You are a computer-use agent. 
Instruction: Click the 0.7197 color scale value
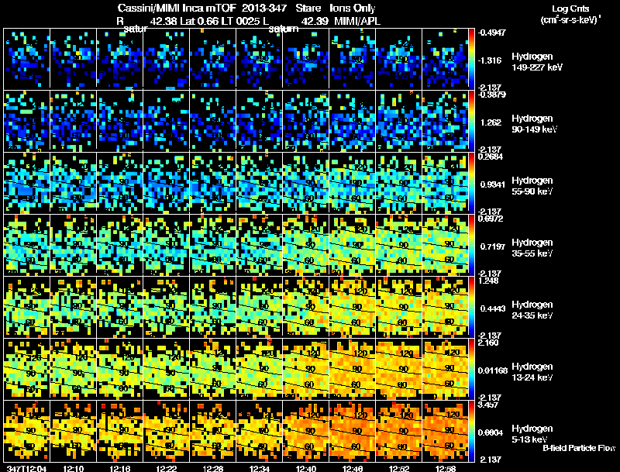point(493,246)
